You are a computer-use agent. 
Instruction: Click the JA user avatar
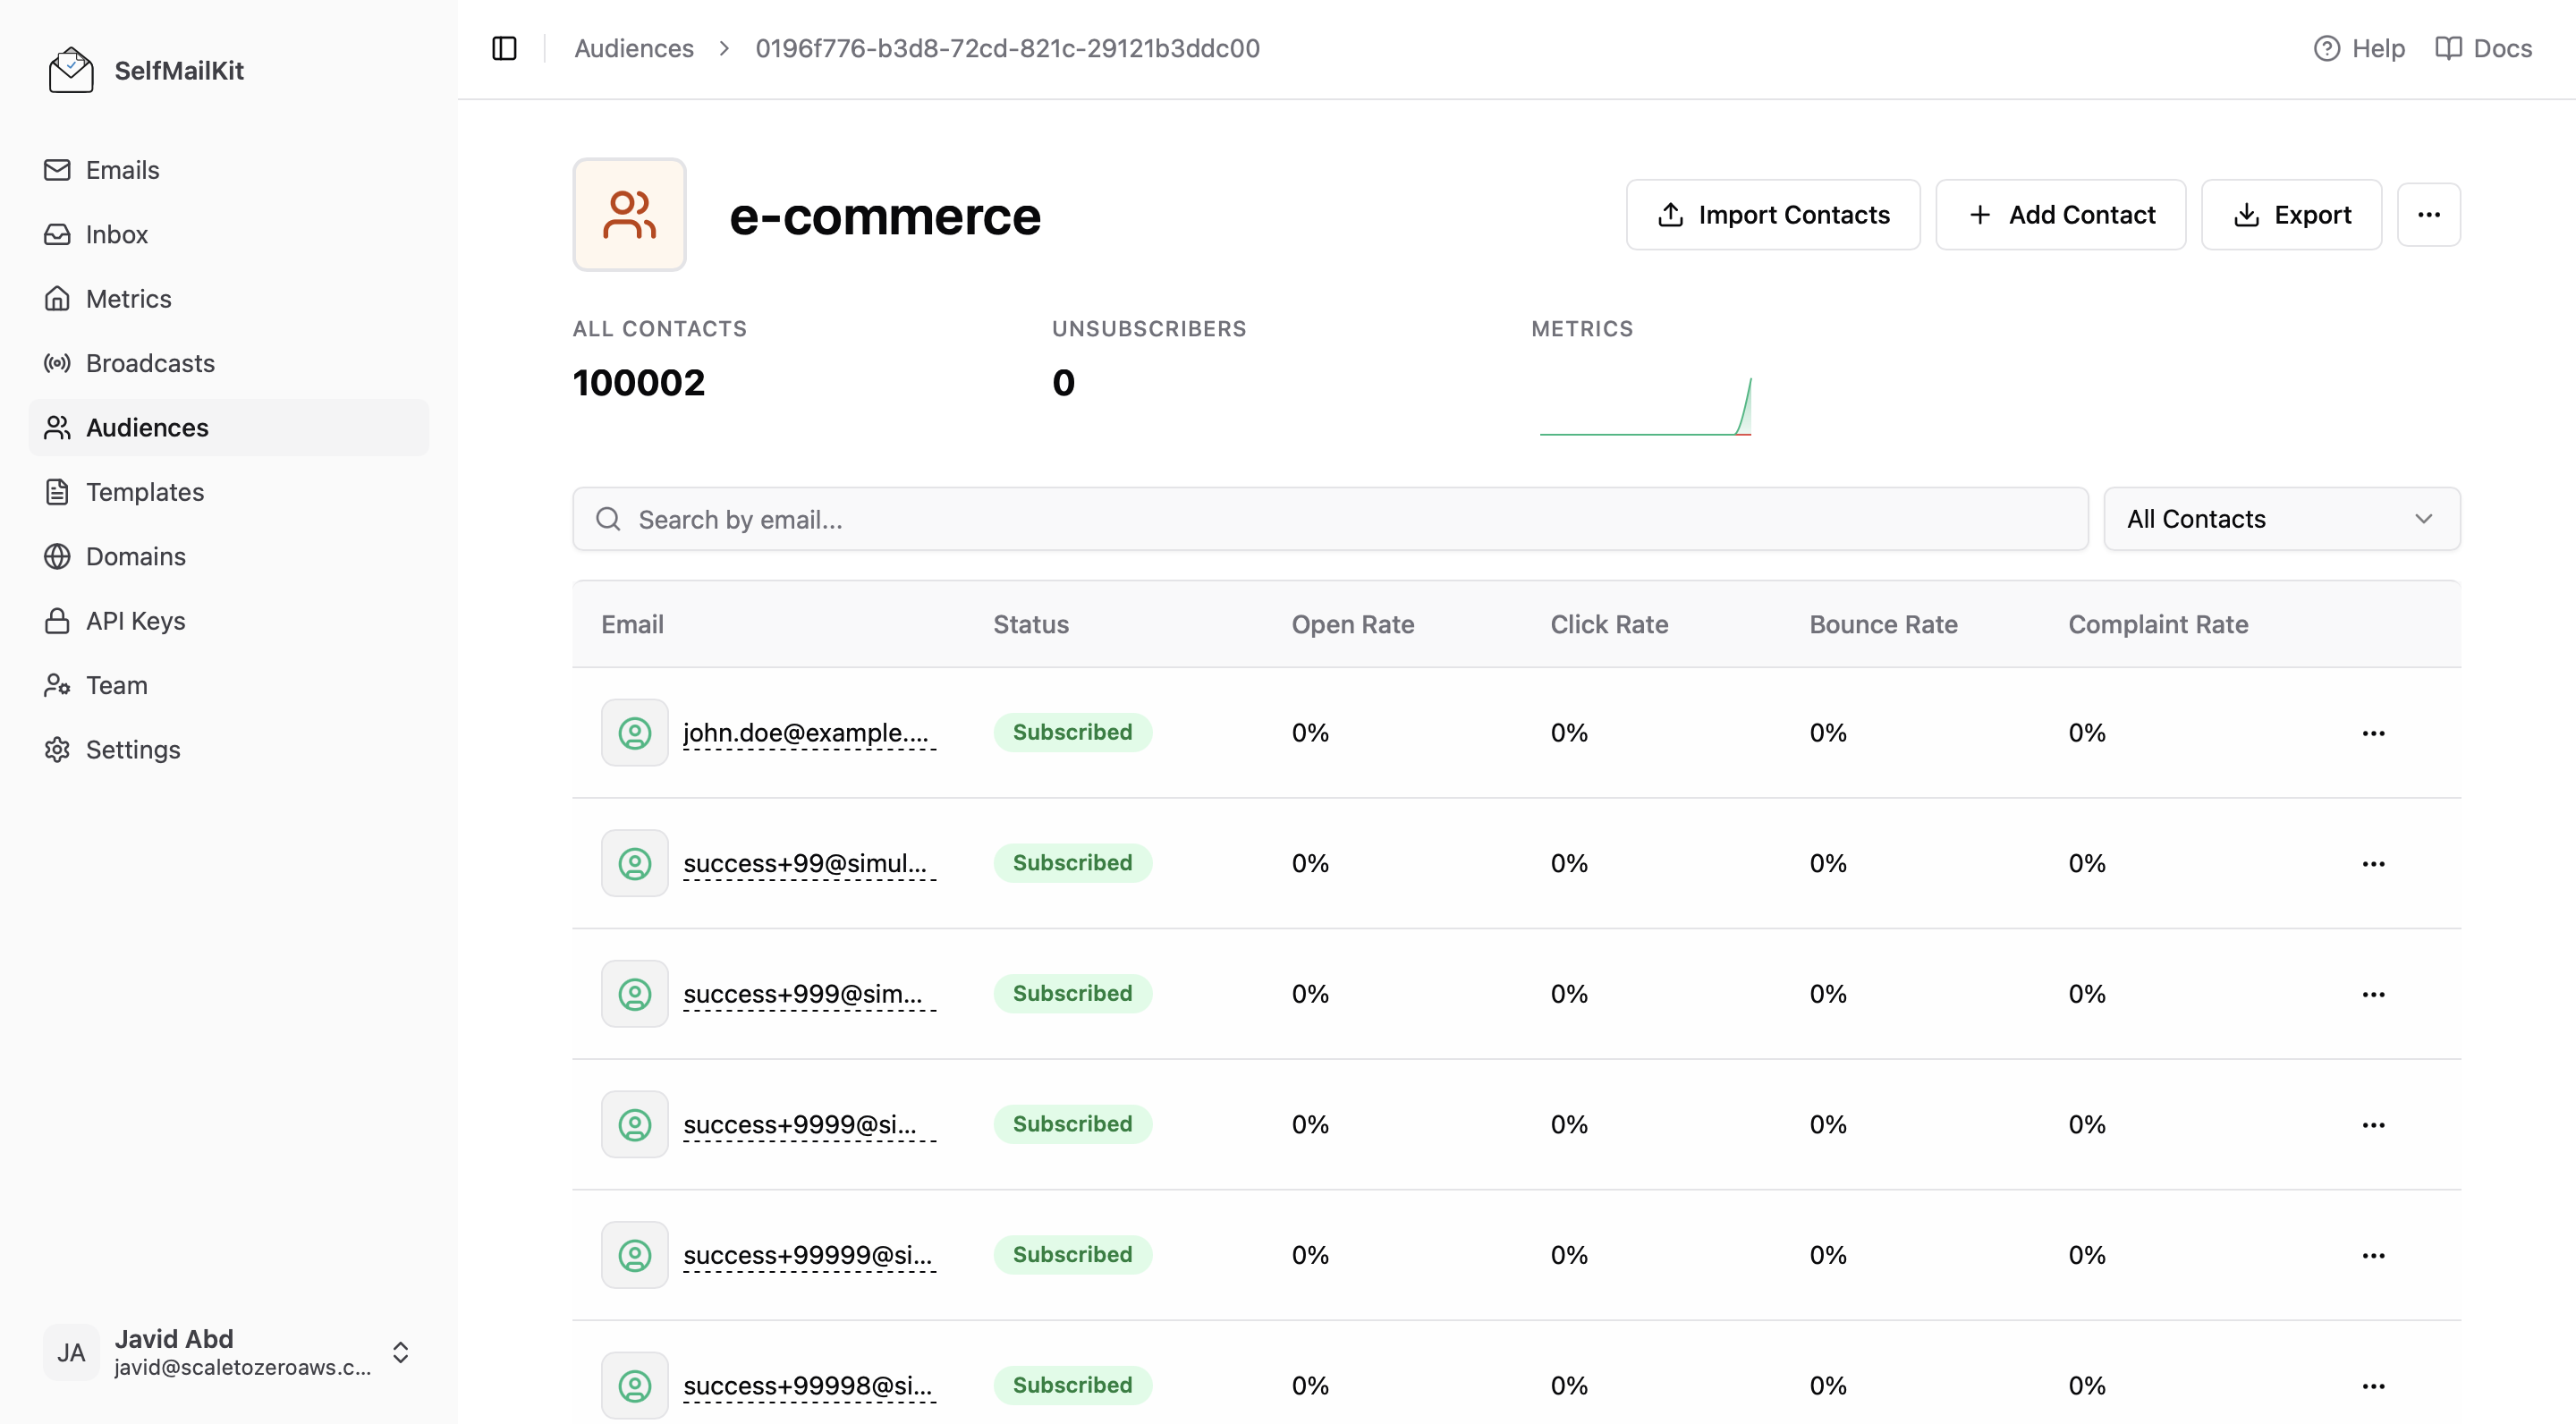click(71, 1353)
